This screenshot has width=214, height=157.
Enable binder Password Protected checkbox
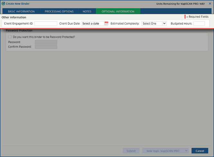tap(10, 37)
